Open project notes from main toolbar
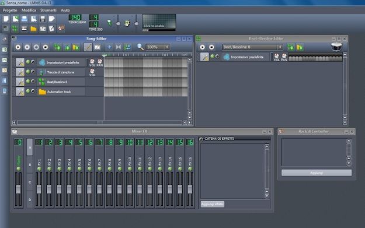The image size is (365, 228). click(x=51, y=29)
